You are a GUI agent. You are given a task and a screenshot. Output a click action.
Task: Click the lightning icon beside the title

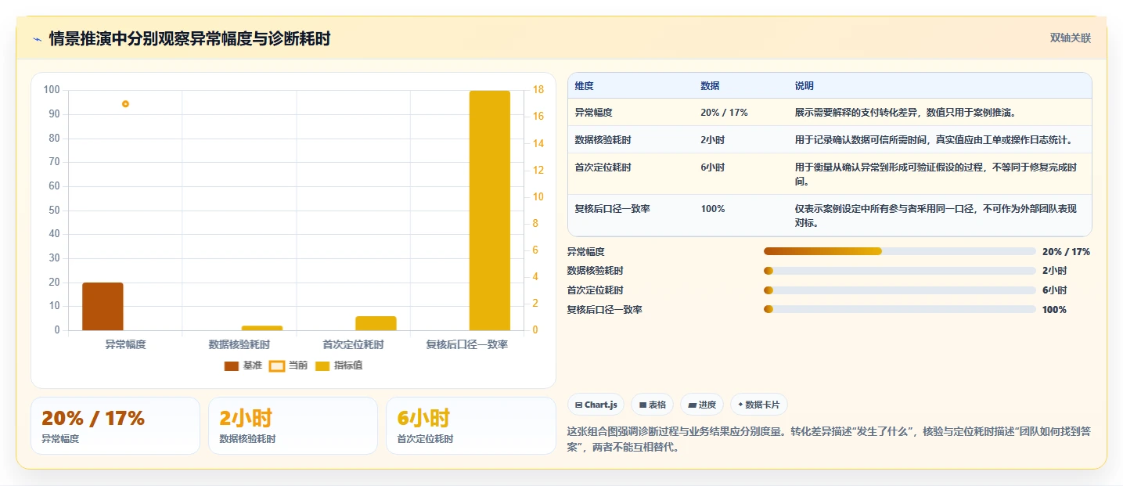tap(37, 39)
